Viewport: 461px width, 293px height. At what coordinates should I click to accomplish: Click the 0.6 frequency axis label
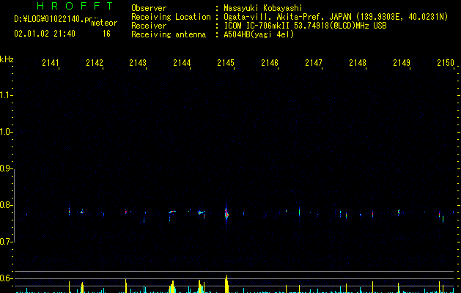(6, 278)
